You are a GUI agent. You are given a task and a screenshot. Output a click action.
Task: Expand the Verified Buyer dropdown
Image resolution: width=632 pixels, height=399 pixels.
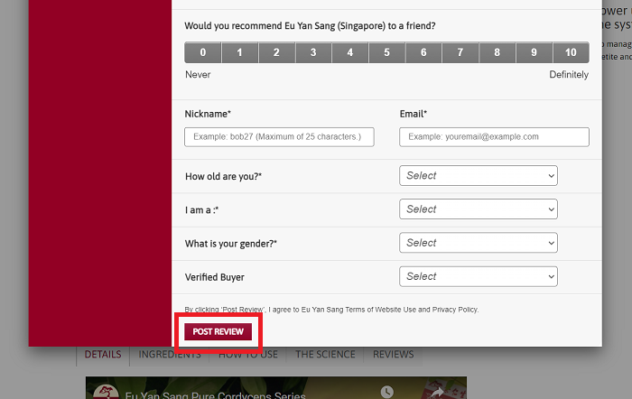tap(479, 276)
